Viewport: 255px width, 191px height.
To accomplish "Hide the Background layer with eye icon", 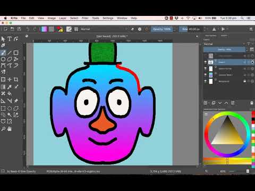I will pos(206,81).
